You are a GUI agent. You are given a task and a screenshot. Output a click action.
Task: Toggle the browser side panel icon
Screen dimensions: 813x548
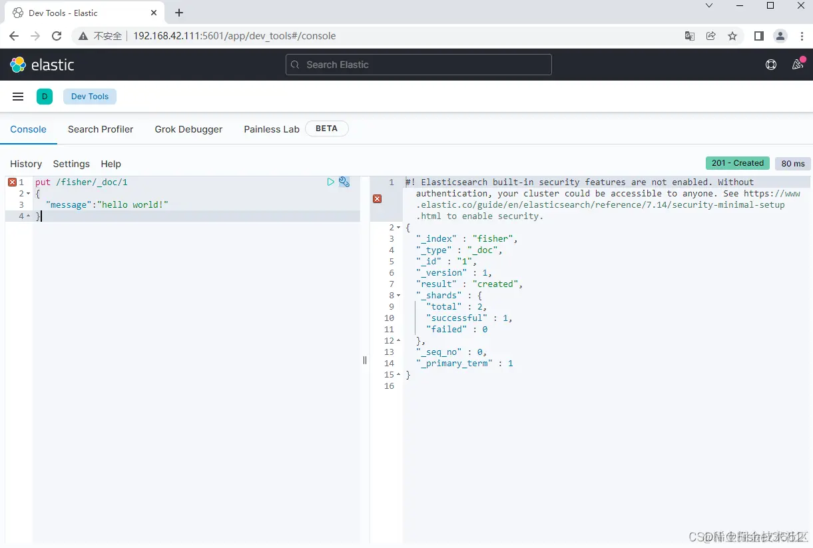pyautogui.click(x=759, y=36)
